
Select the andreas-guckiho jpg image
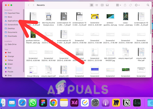(110, 19)
